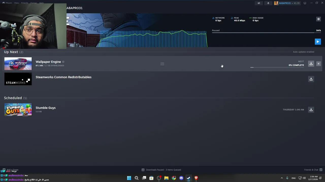Click the info icon beside Wallpaper Engine title
This screenshot has width=325, height=182.
click(63, 62)
